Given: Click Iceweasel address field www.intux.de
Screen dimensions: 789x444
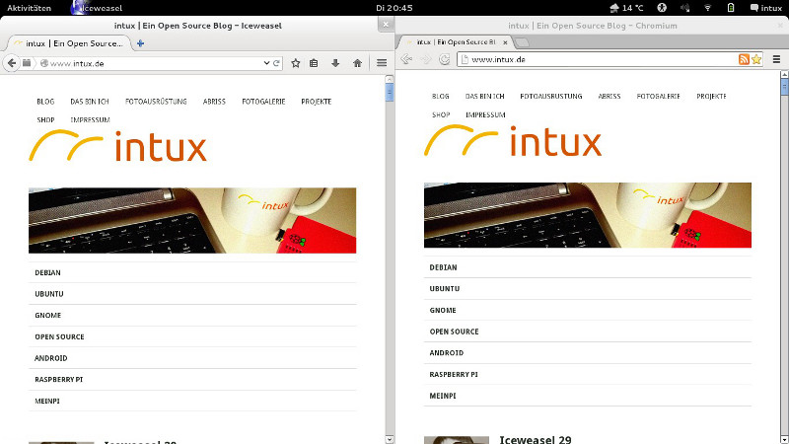Looking at the screenshot, I should pyautogui.click(x=156, y=63).
